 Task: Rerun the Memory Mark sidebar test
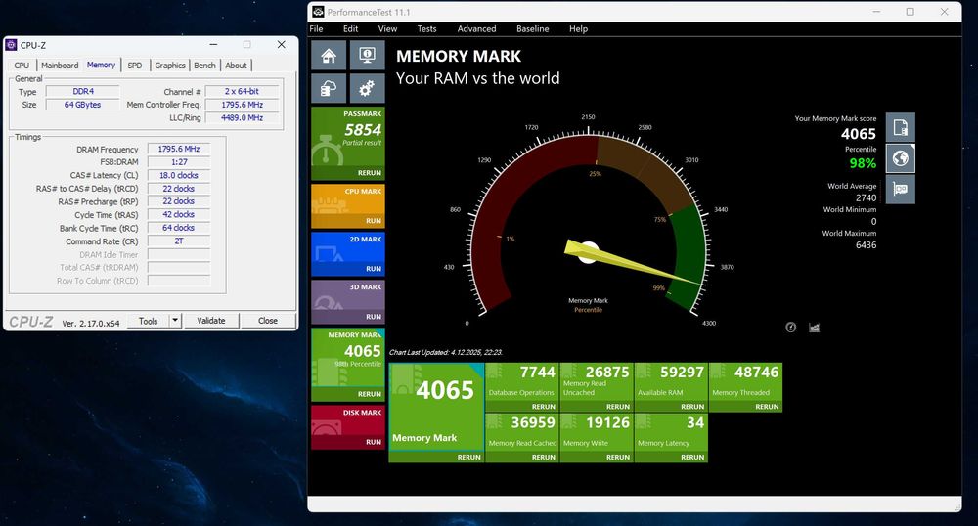click(370, 394)
